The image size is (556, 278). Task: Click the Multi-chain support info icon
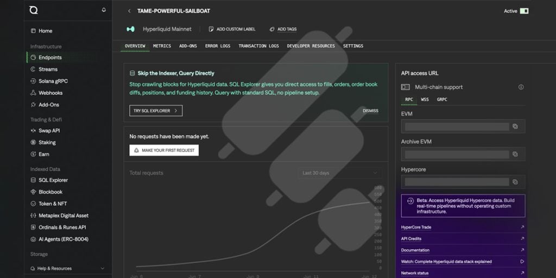521,87
